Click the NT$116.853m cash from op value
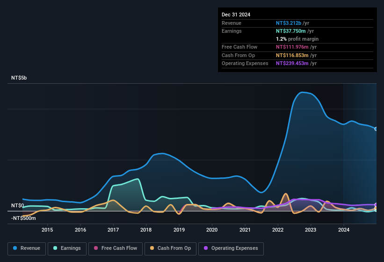This screenshot has width=384, height=262. [292, 55]
